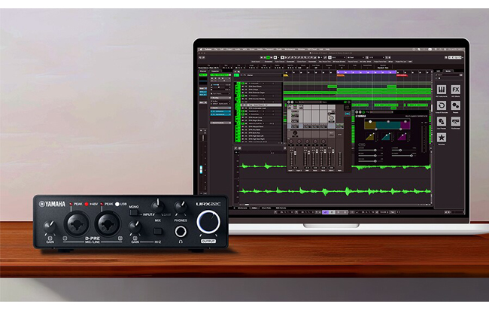This screenshot has width=489, height=310.
Task: Click the yellow band handle in Yamaha compressor
Action: [370, 122]
